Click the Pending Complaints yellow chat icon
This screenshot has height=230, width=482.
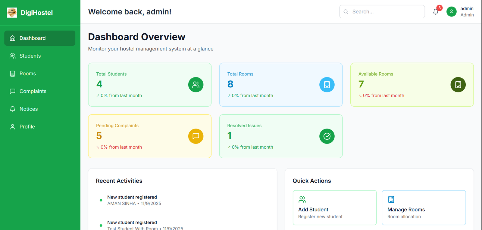[196, 136]
